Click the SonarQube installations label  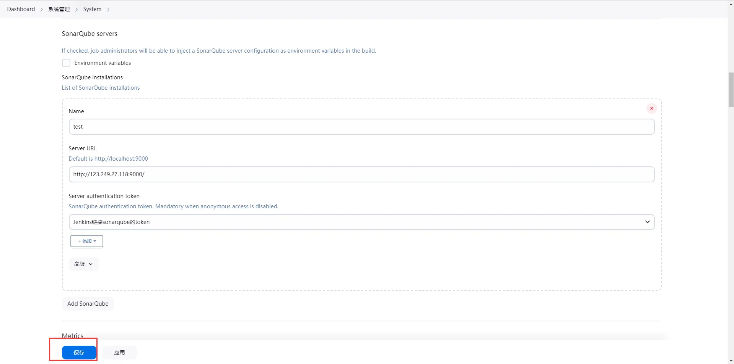pyautogui.click(x=93, y=77)
